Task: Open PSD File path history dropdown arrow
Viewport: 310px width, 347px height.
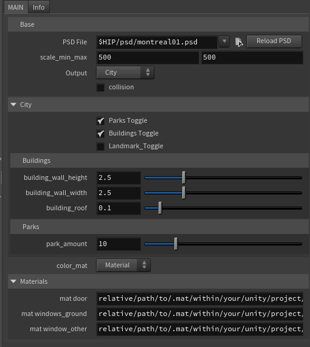Action: pyautogui.click(x=224, y=41)
